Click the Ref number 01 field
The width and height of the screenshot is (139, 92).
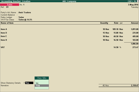pos(7,7)
